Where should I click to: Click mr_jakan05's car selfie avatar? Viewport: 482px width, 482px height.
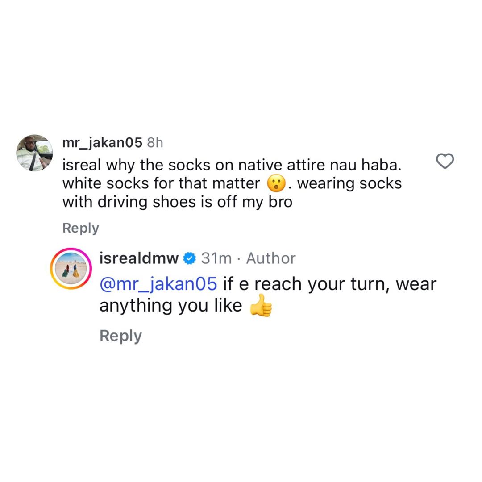click(x=34, y=153)
